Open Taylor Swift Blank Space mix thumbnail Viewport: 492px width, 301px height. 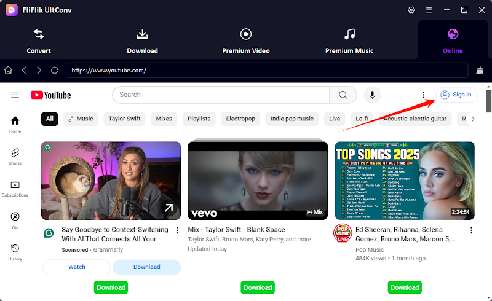point(258,181)
